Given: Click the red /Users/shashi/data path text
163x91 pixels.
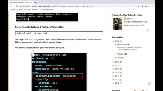Looking at the screenshot, I should (65, 39).
